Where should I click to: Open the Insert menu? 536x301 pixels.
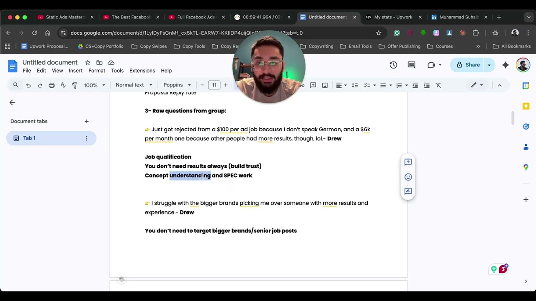point(76,71)
